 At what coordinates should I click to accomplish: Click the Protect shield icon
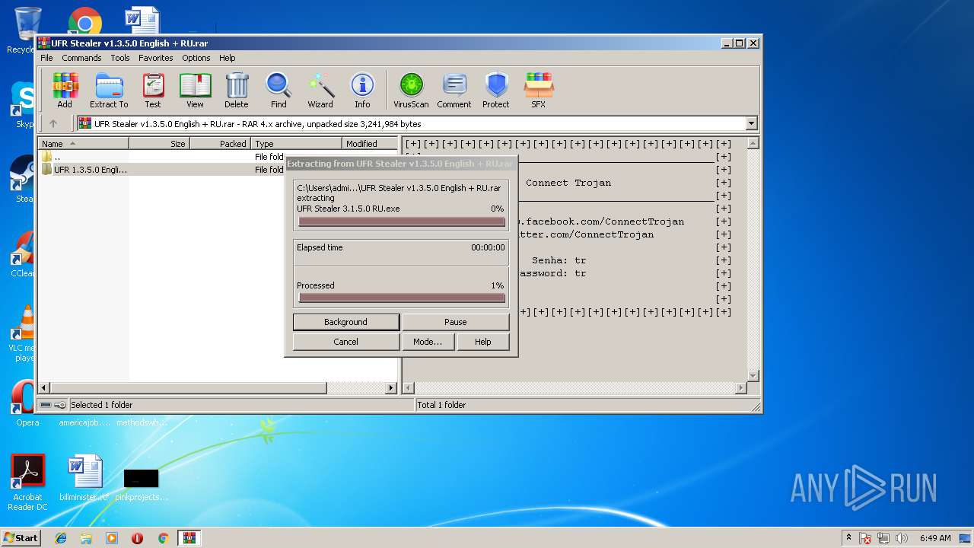pos(496,91)
